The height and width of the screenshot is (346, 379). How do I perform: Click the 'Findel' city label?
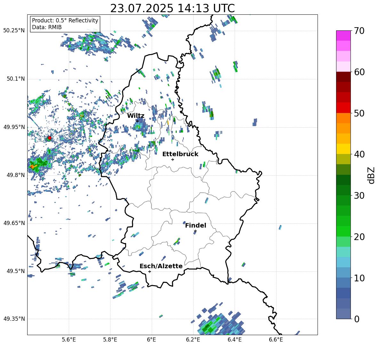pos(196,225)
